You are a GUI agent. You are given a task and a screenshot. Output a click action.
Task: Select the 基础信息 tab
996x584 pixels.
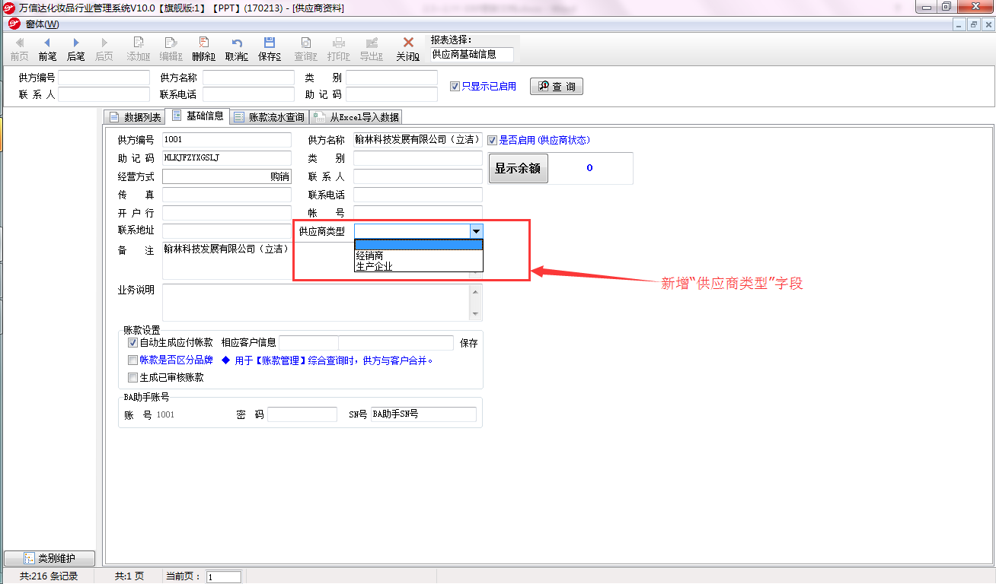coord(198,116)
